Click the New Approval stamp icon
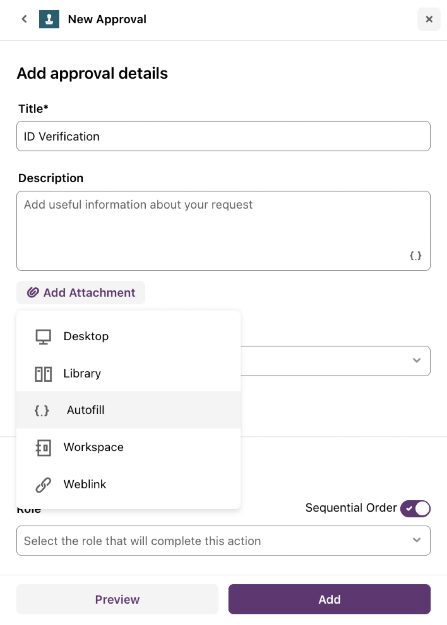Screen dimensions: 447x625 coord(49,19)
